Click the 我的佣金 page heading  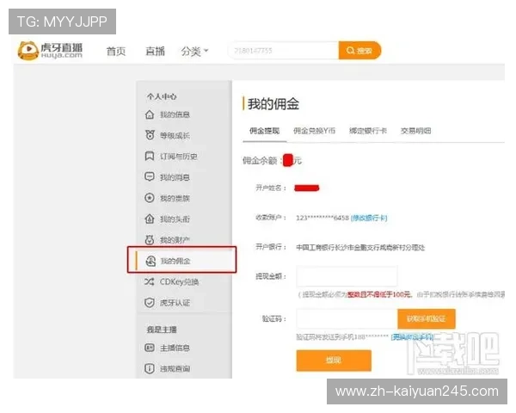(x=273, y=104)
